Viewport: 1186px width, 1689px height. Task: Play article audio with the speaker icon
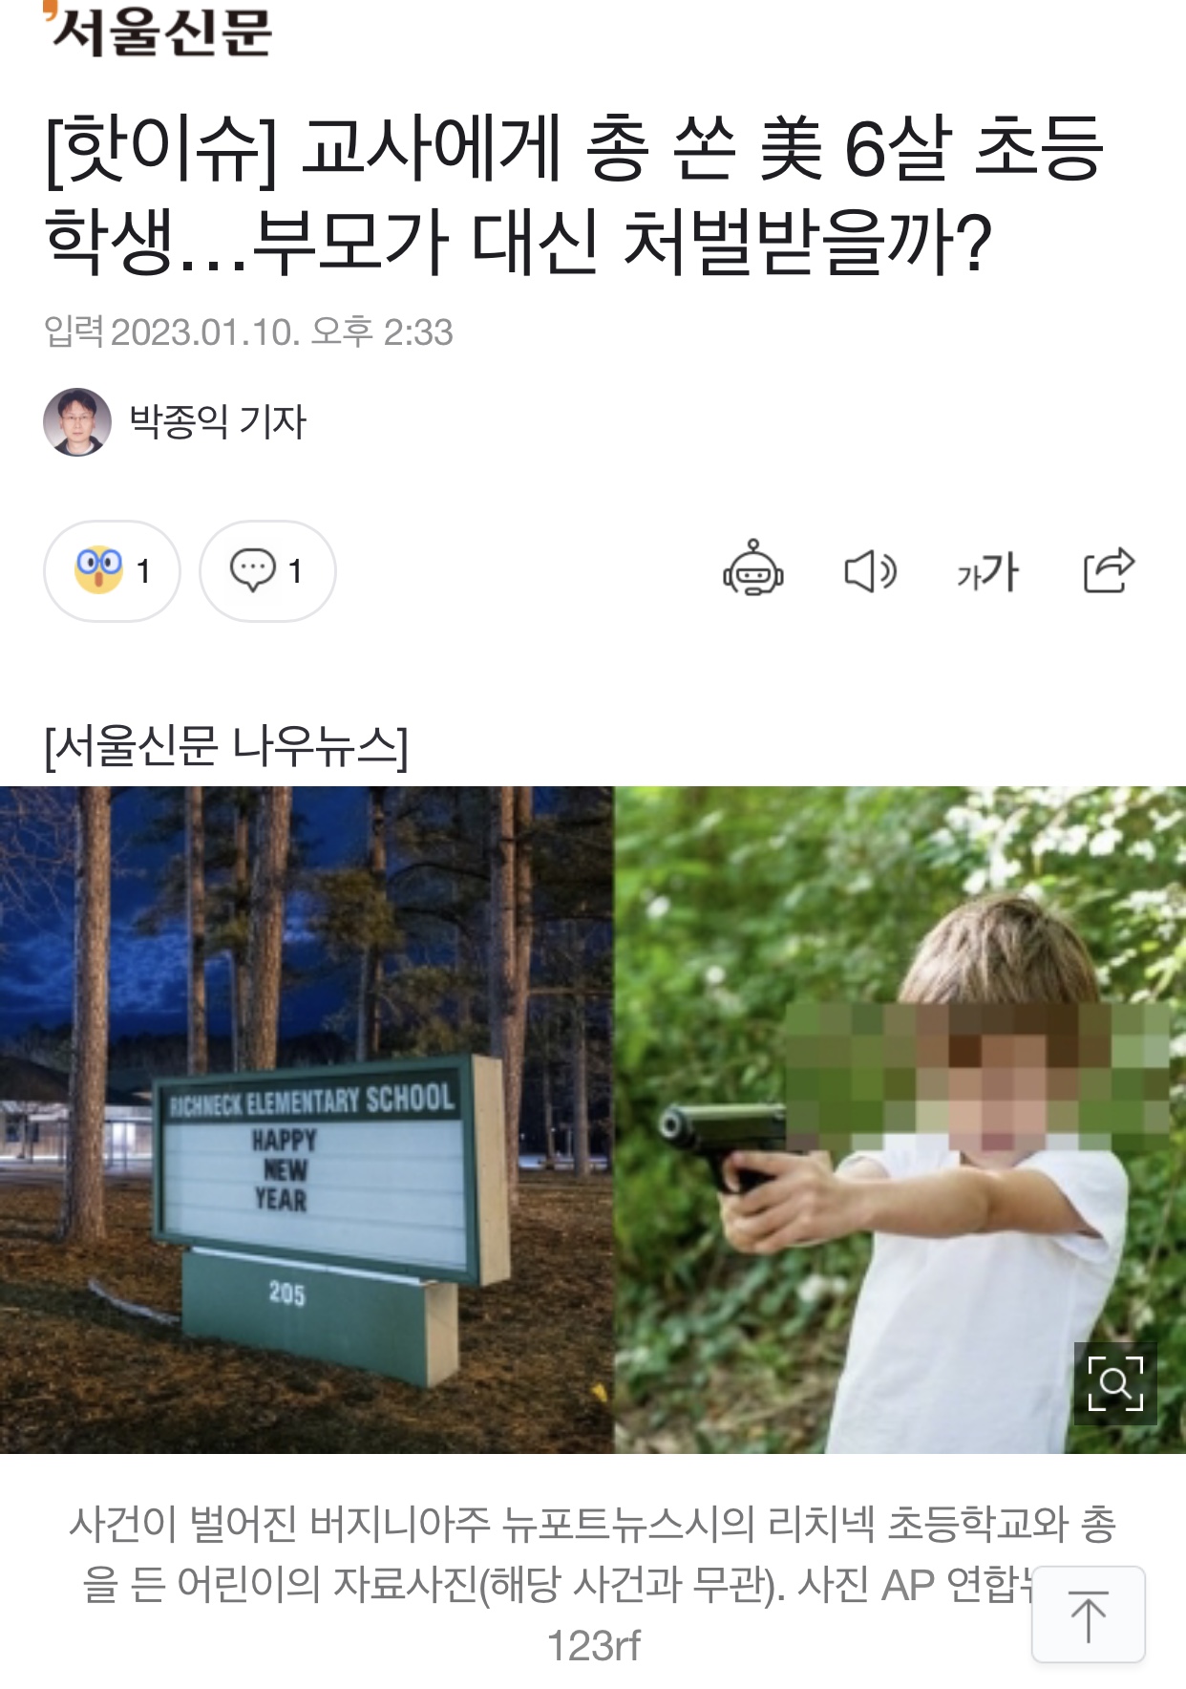[870, 571]
